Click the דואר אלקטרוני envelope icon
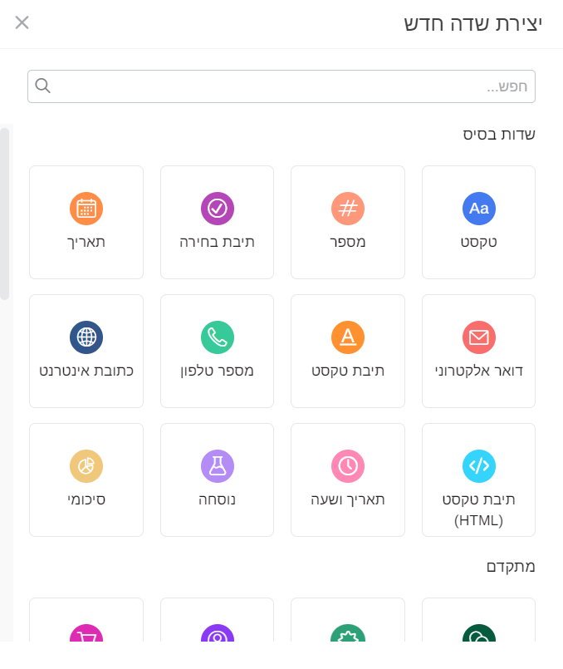 click(x=478, y=337)
